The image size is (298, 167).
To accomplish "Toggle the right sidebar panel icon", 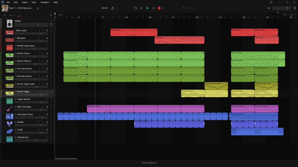I will coord(294,8).
